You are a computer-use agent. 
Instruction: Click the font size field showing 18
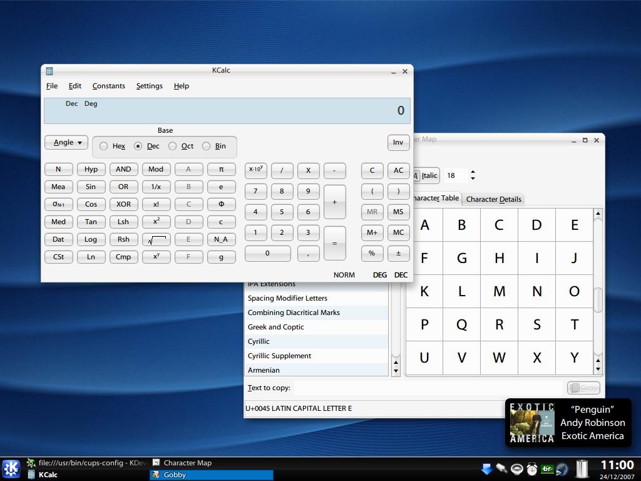(x=456, y=175)
